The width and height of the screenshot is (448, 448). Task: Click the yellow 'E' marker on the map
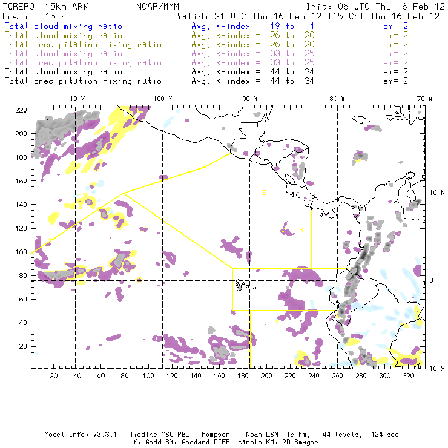click(264, 193)
